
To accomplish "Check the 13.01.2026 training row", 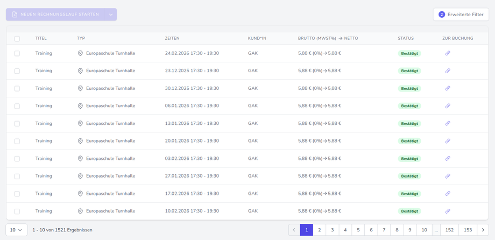I will tap(17, 123).
